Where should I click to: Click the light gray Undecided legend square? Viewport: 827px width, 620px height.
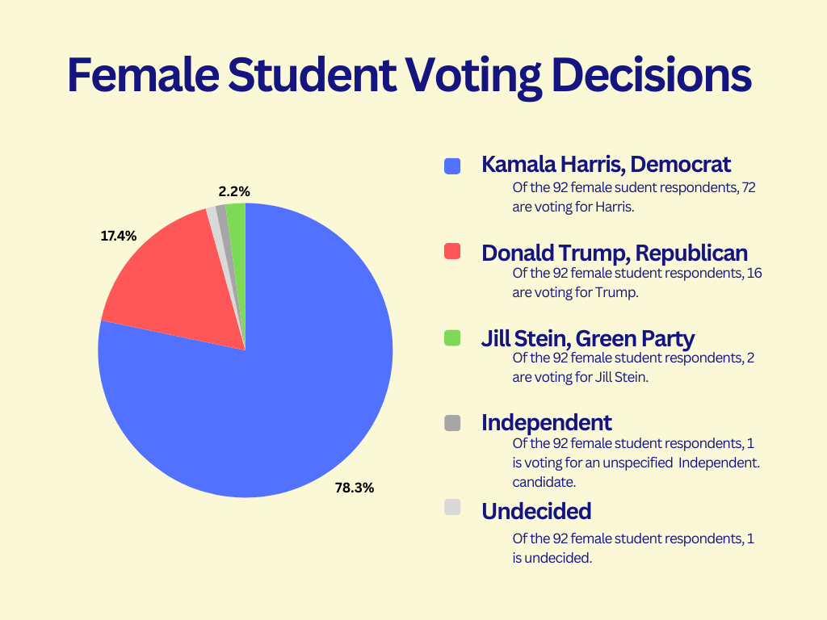click(x=452, y=507)
